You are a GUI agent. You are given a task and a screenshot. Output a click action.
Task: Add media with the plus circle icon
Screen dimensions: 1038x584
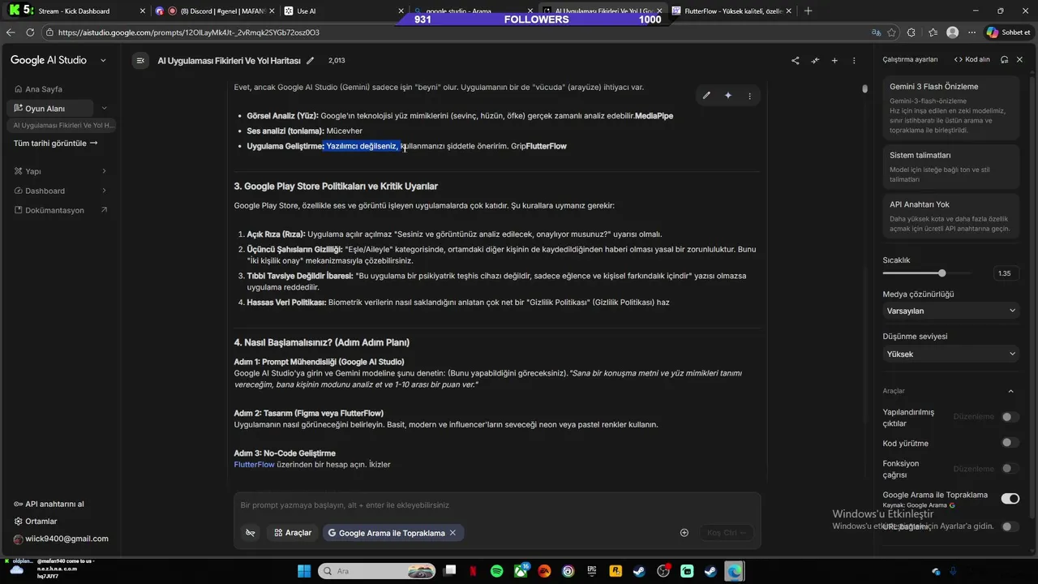point(684,533)
